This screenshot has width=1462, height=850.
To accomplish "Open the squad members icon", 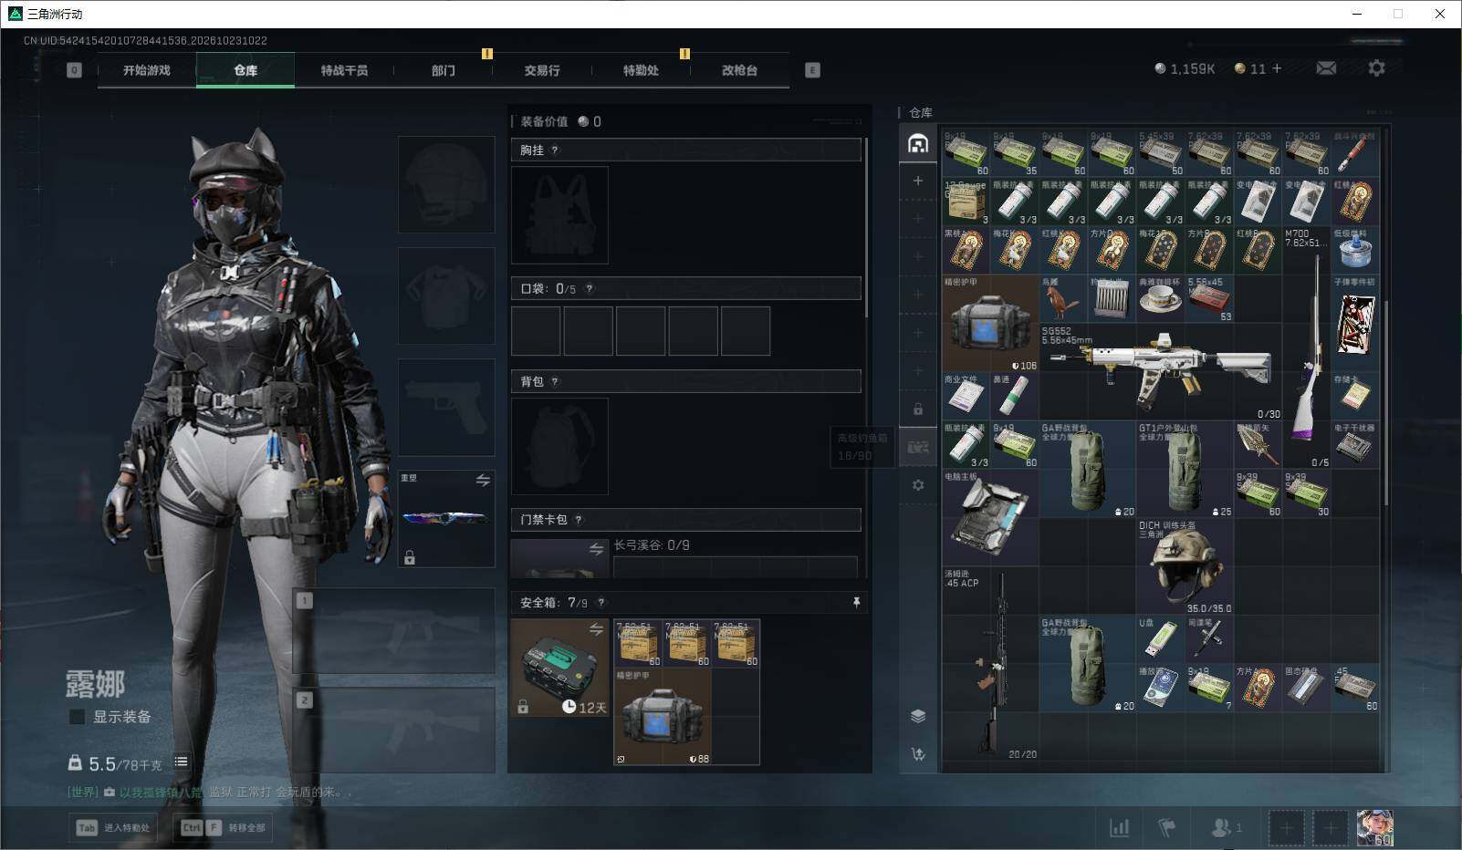I will coord(1226,827).
